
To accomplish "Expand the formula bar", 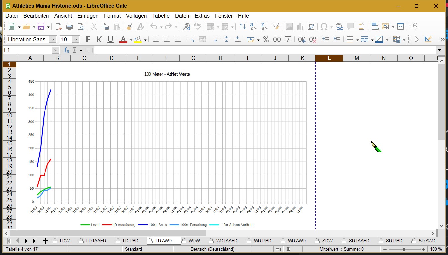I will (440, 50).
